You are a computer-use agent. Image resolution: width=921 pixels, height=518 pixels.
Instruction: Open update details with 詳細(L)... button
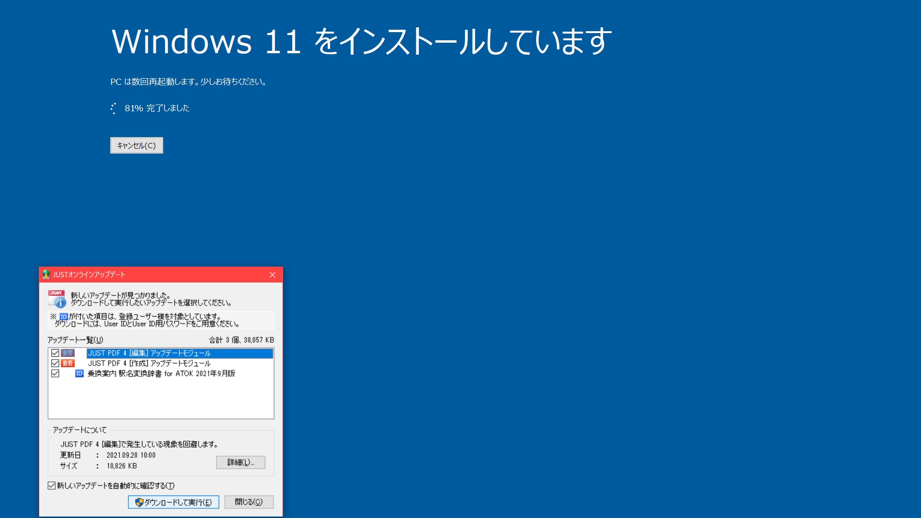pos(241,462)
